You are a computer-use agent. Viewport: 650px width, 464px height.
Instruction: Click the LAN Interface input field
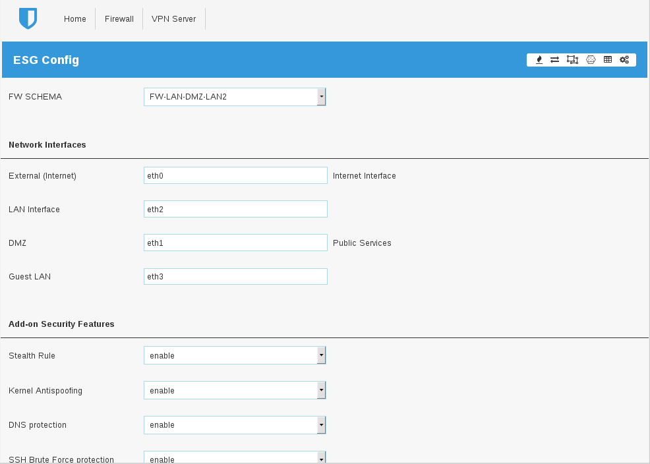pyautogui.click(x=235, y=209)
